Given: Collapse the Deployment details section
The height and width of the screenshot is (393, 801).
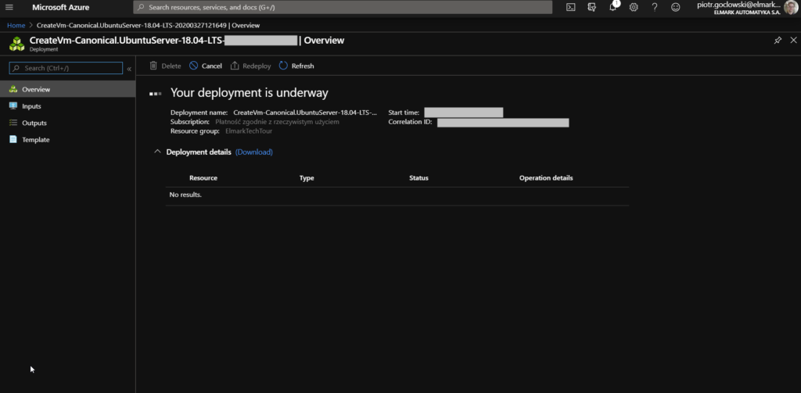Looking at the screenshot, I should click(157, 152).
